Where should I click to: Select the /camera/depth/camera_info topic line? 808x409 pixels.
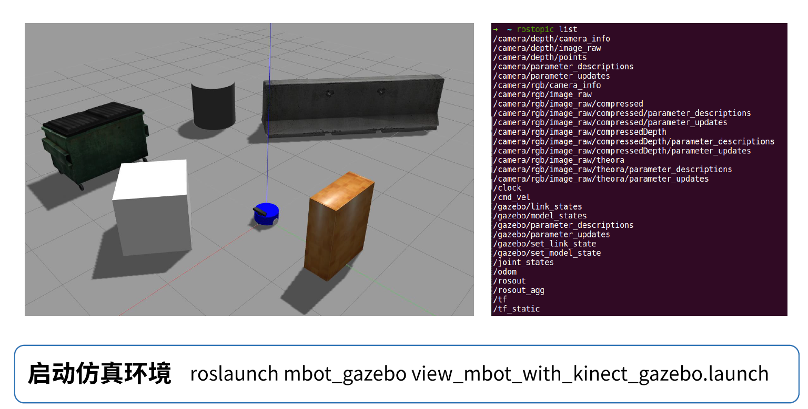coord(551,39)
